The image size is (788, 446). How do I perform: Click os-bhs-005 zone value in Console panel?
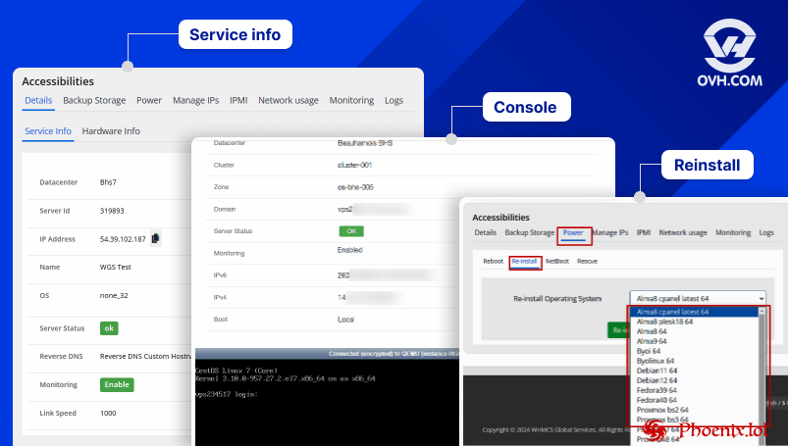(355, 187)
